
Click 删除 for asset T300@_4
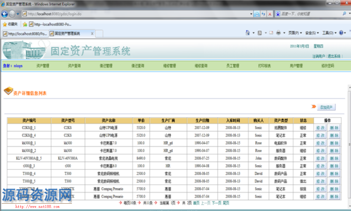(x=334, y=174)
